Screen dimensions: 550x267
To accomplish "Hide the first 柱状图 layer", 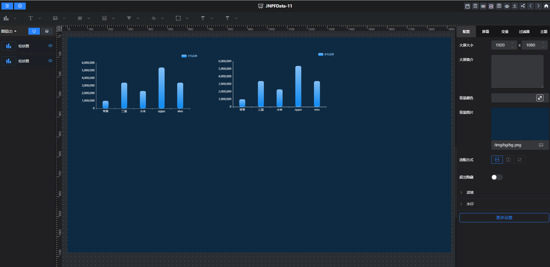I will pos(50,46).
